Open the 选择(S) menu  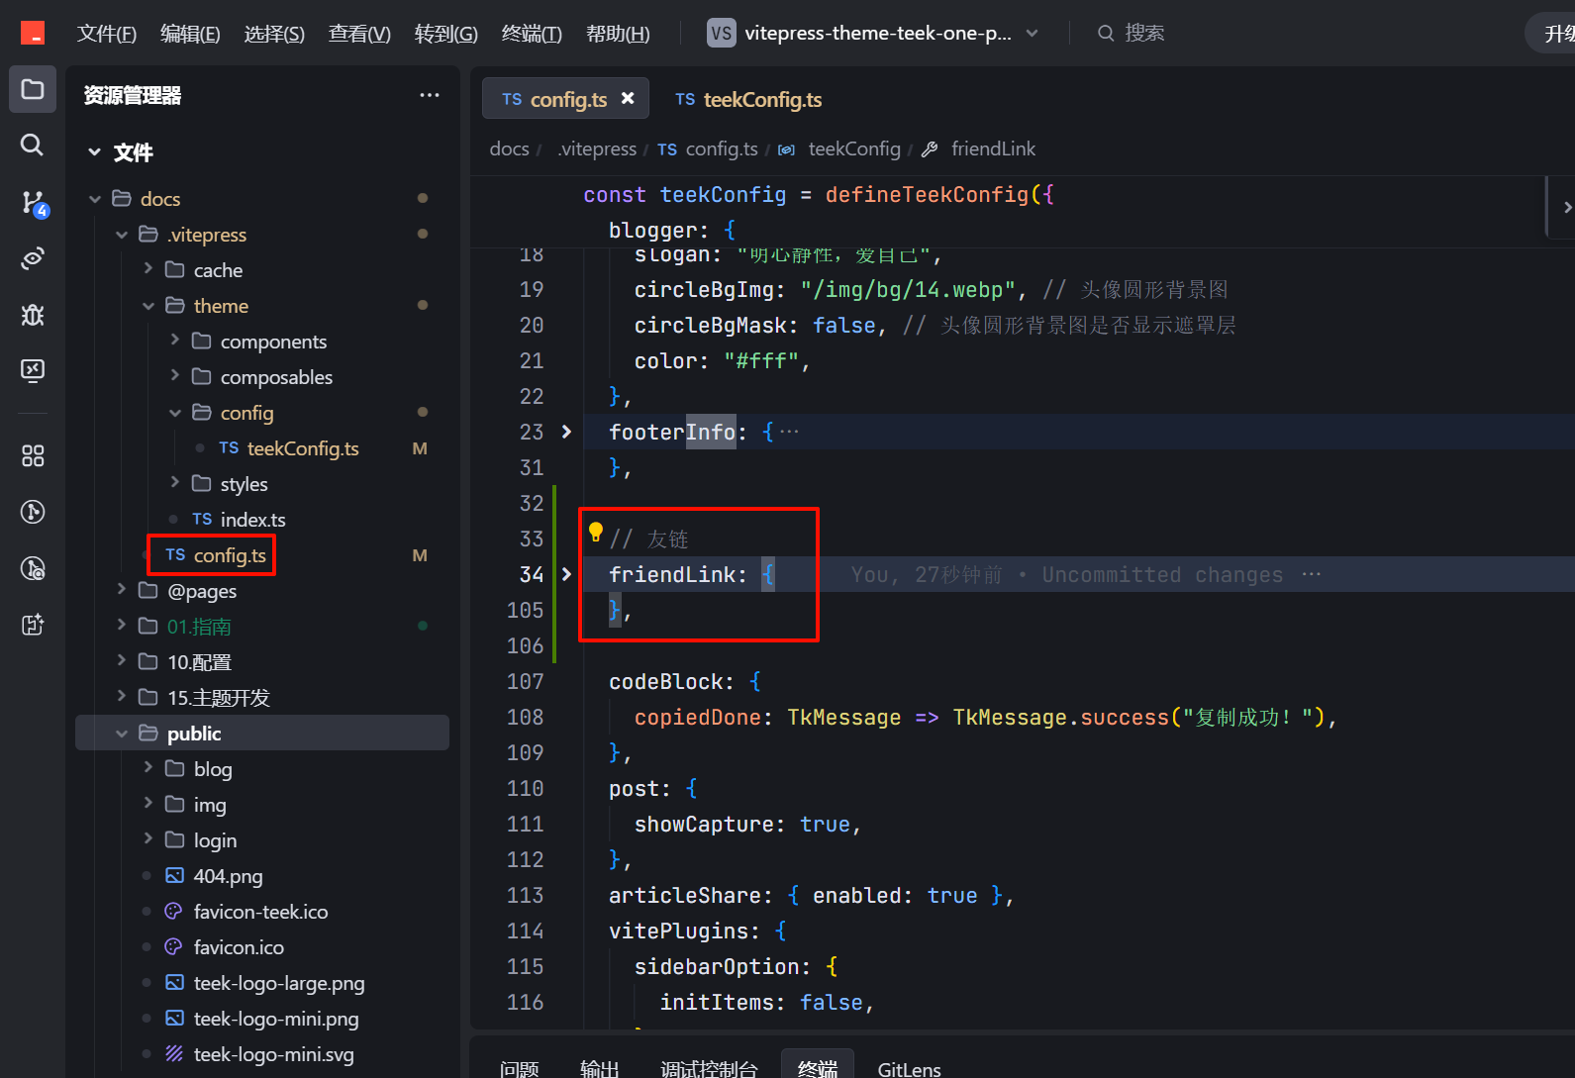274,34
